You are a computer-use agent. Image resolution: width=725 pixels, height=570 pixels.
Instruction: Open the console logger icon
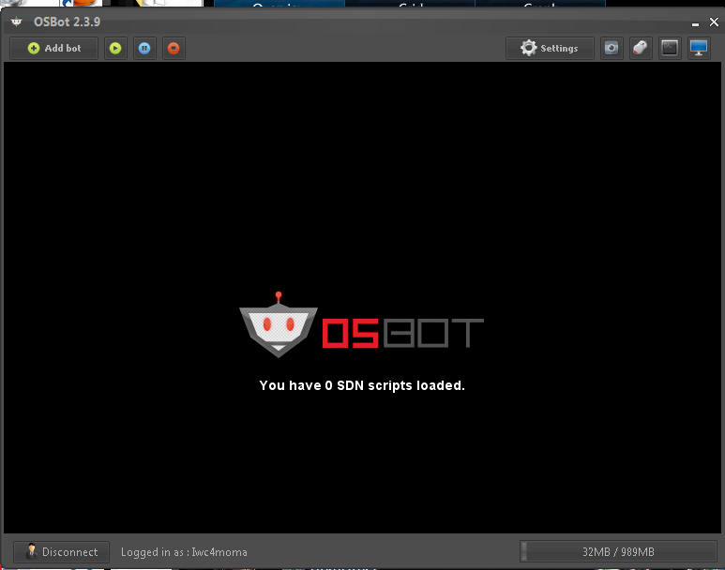670,48
